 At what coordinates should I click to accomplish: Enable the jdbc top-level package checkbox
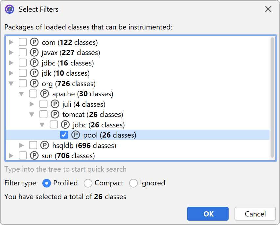coord(23,63)
